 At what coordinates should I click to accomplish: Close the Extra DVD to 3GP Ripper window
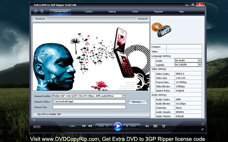pyautogui.click(x=200, y=5)
